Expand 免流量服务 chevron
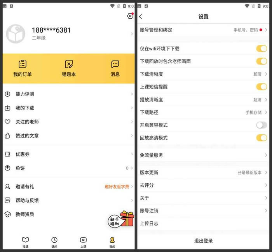272x252 pixels. [x=266, y=155]
